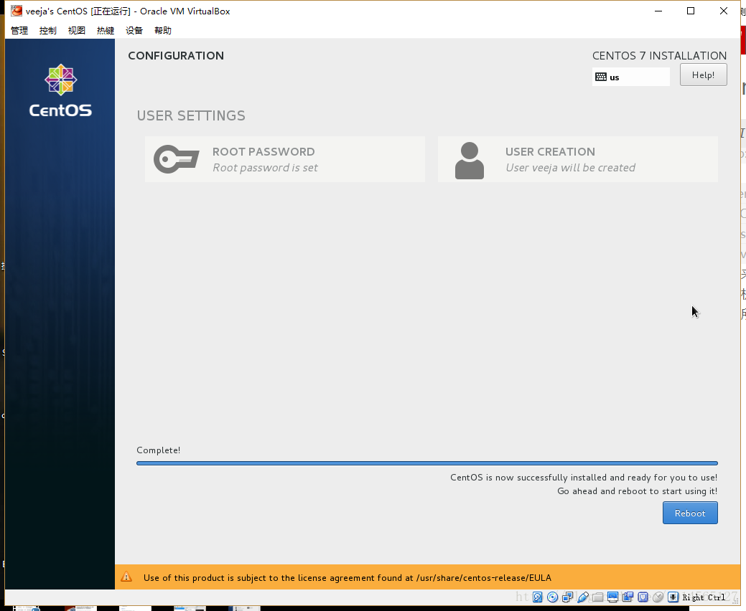Click the warning triangle icon in license bar

[x=126, y=577]
